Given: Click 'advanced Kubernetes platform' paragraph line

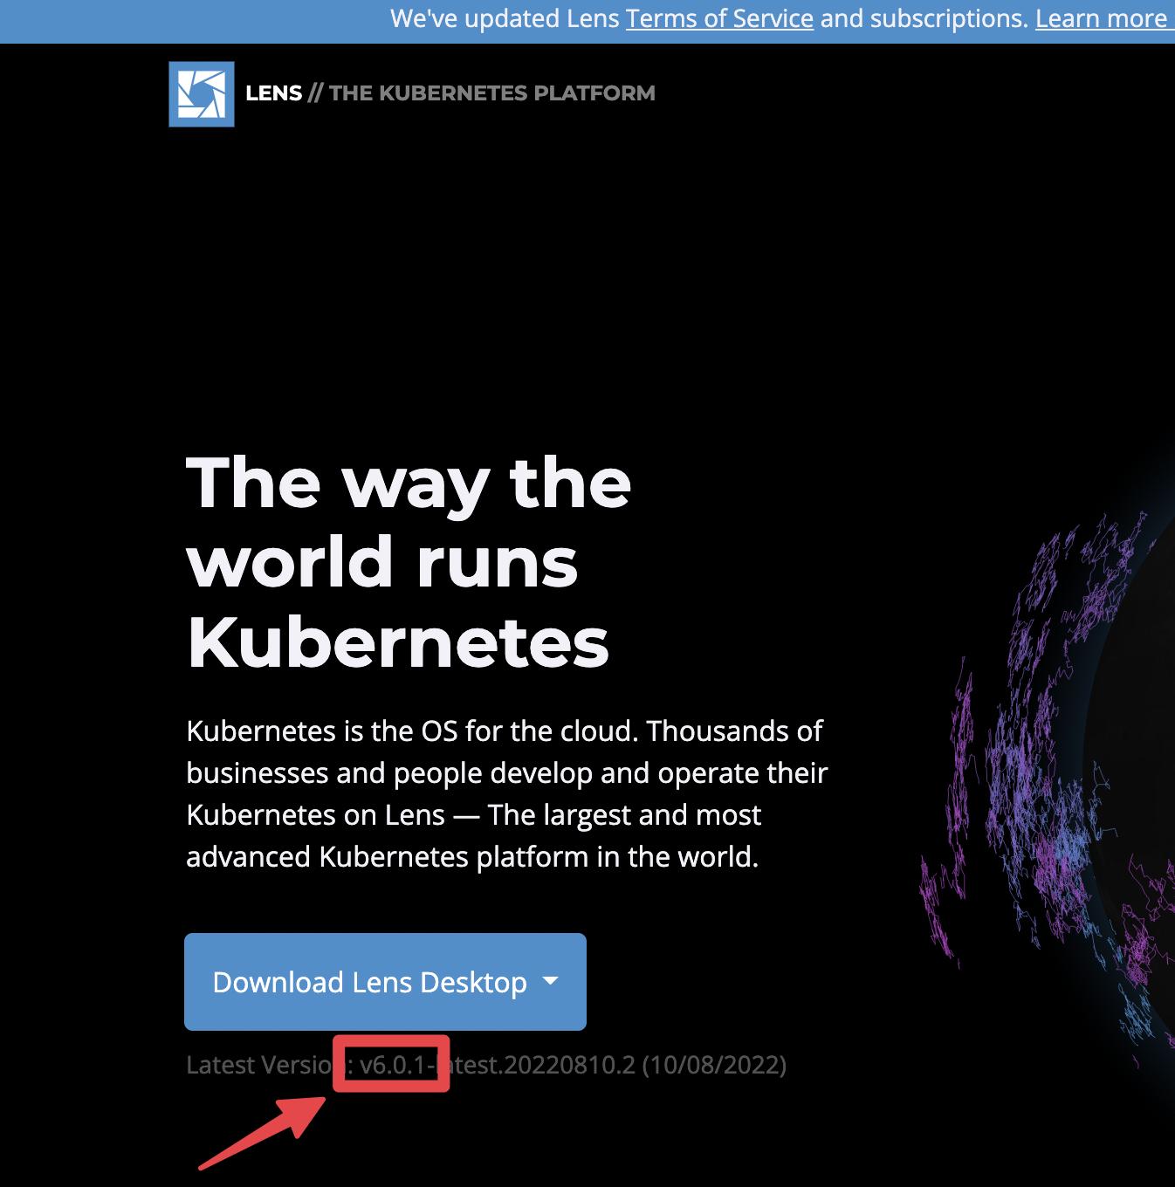Looking at the screenshot, I should tap(471, 856).
